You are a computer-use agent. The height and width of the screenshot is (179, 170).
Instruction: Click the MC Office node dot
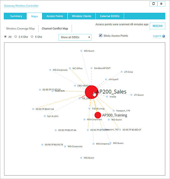pos(70,68)
